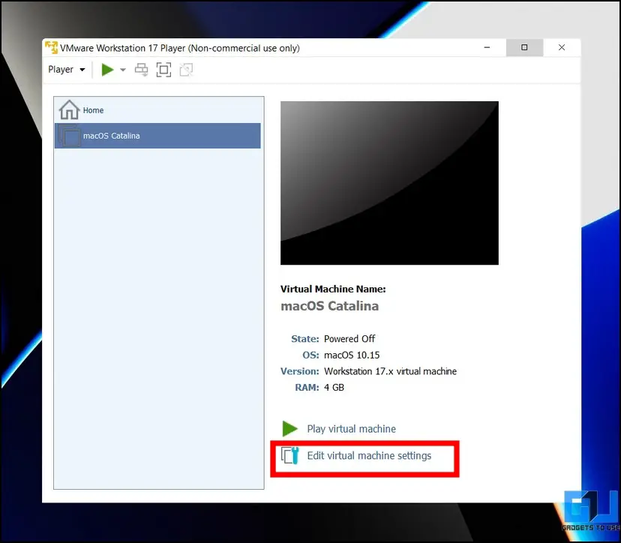Open the Player menu

tap(66, 70)
